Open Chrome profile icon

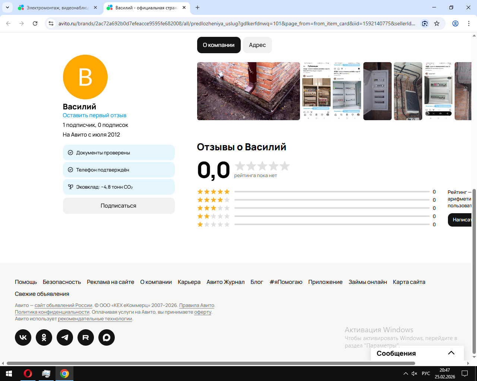(x=455, y=23)
